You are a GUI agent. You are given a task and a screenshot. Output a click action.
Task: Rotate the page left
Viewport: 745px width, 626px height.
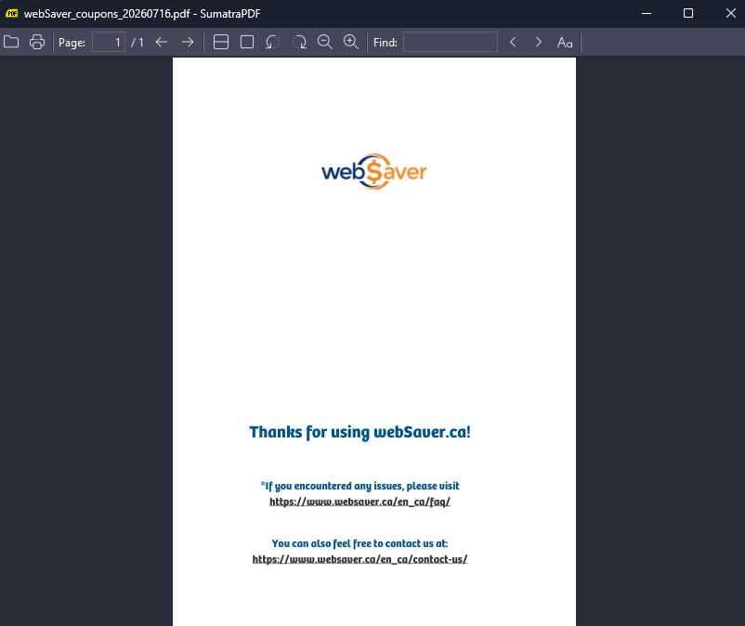(x=273, y=43)
